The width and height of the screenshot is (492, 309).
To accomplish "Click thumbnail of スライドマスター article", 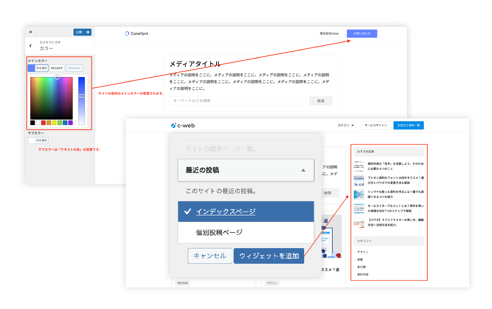I will 359,223.
